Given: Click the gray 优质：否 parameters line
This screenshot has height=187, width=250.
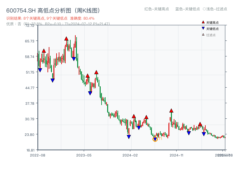Looking at the screenshot, I should point(58,24).
